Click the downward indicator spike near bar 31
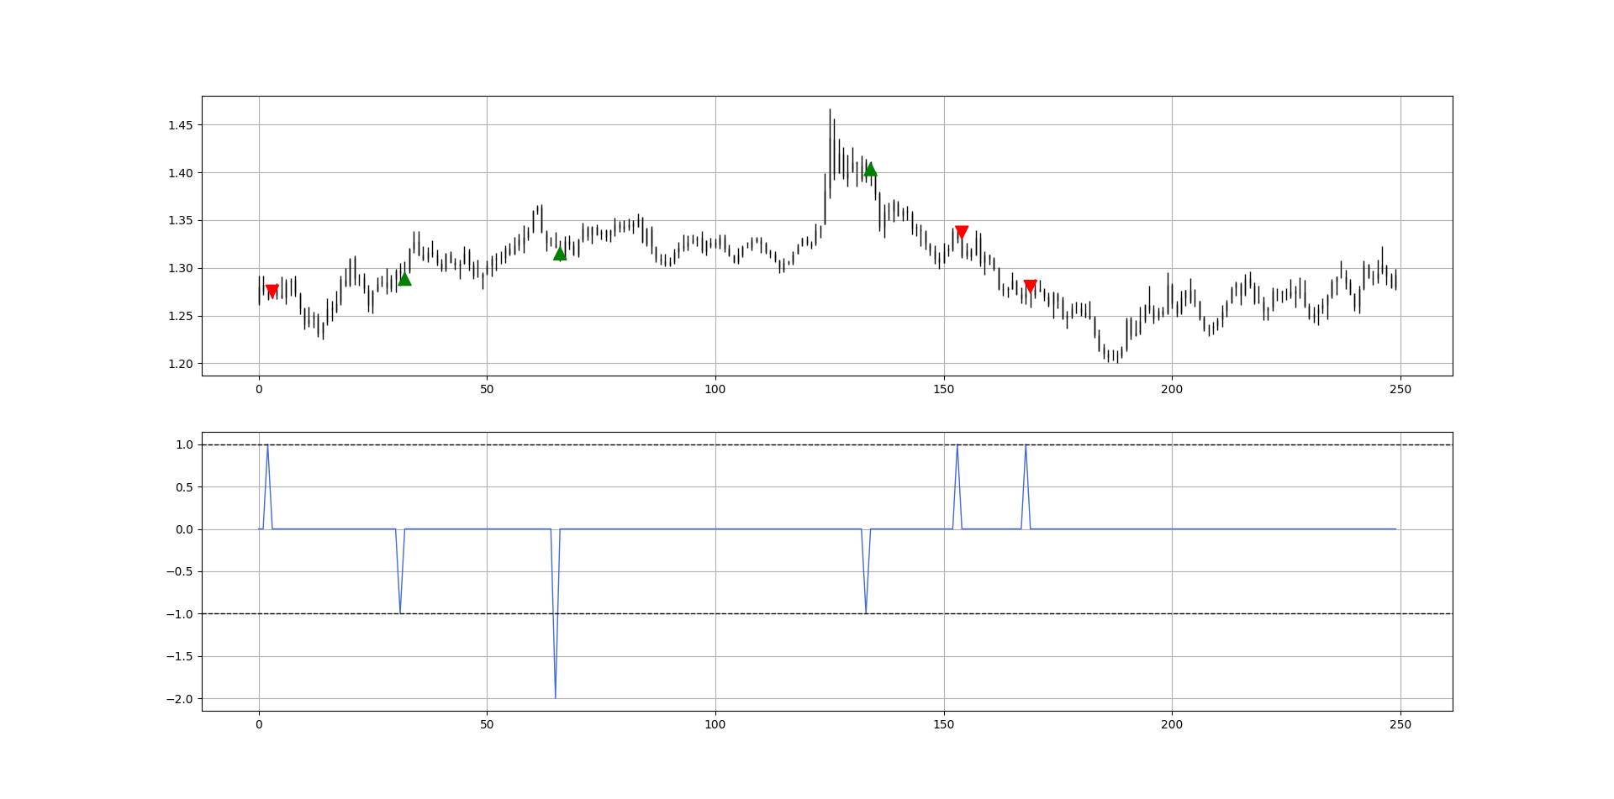This screenshot has height=799, width=1614. click(x=400, y=571)
